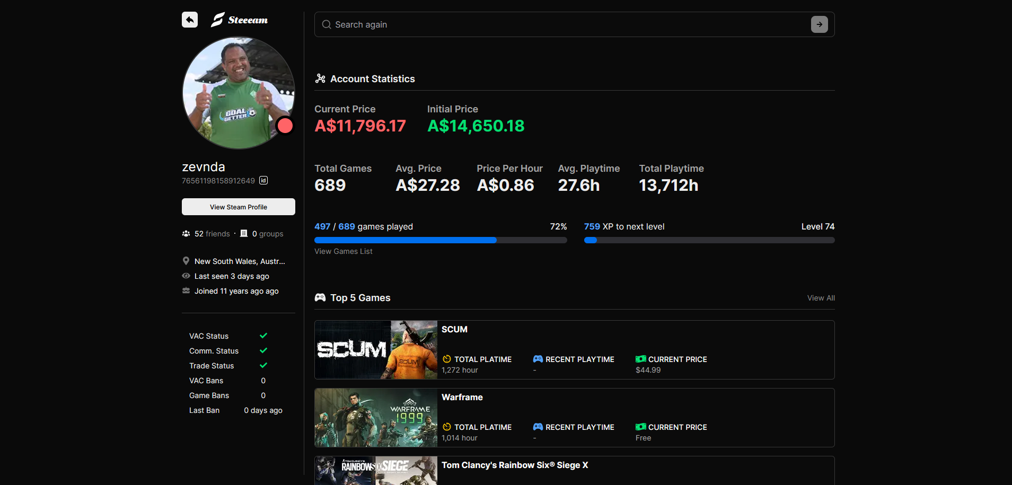Click the 759 XP to next level text
This screenshot has height=485, width=1012.
coord(624,226)
